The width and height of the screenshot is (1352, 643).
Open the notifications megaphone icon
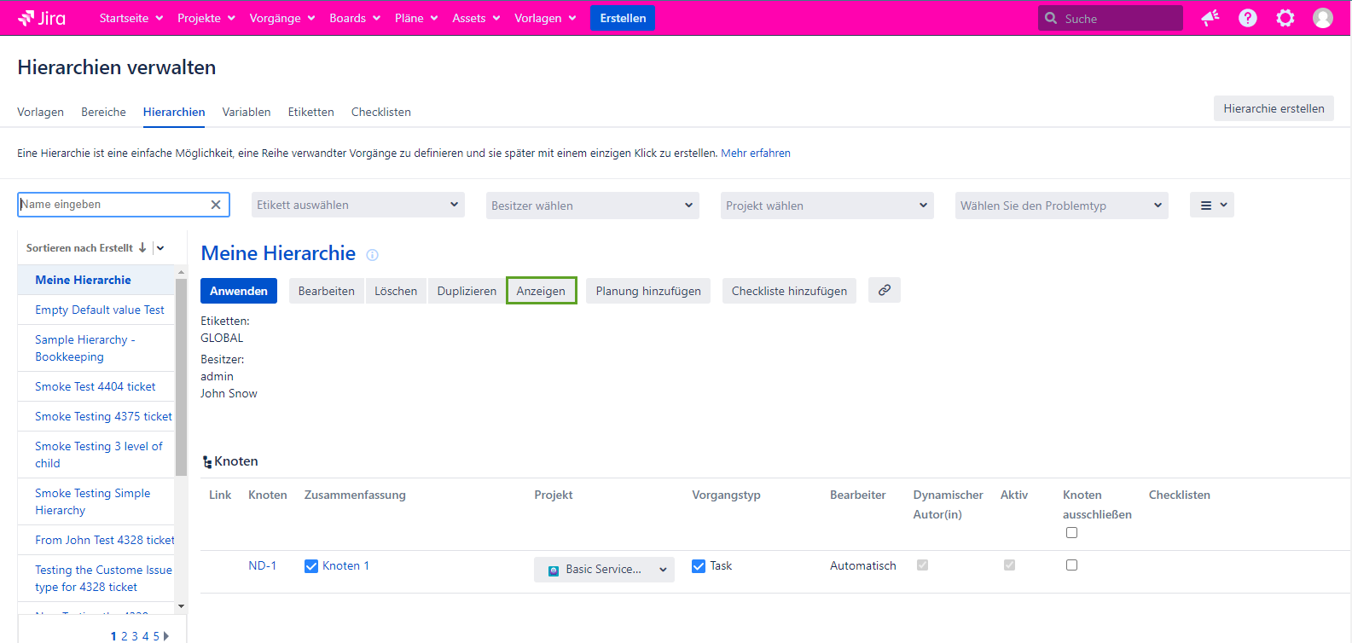pyautogui.click(x=1210, y=18)
